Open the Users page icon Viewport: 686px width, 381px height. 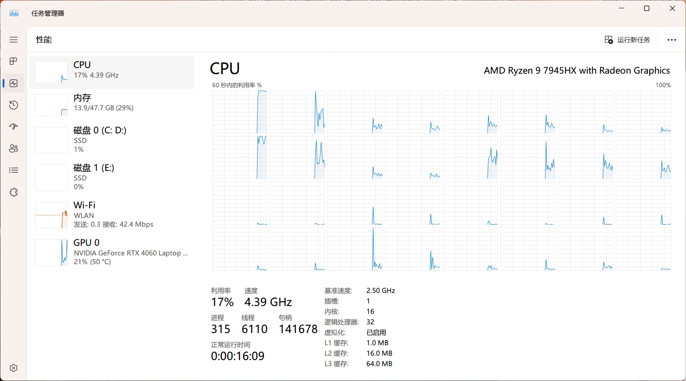pyautogui.click(x=14, y=149)
